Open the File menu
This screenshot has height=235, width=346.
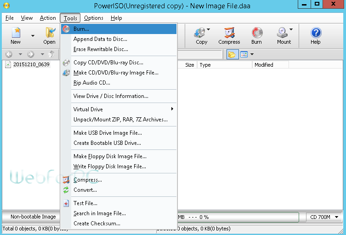click(x=10, y=18)
